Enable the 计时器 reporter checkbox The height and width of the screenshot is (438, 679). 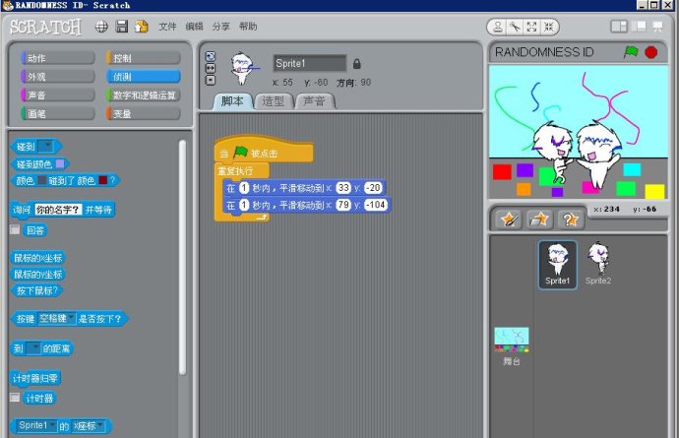15,398
